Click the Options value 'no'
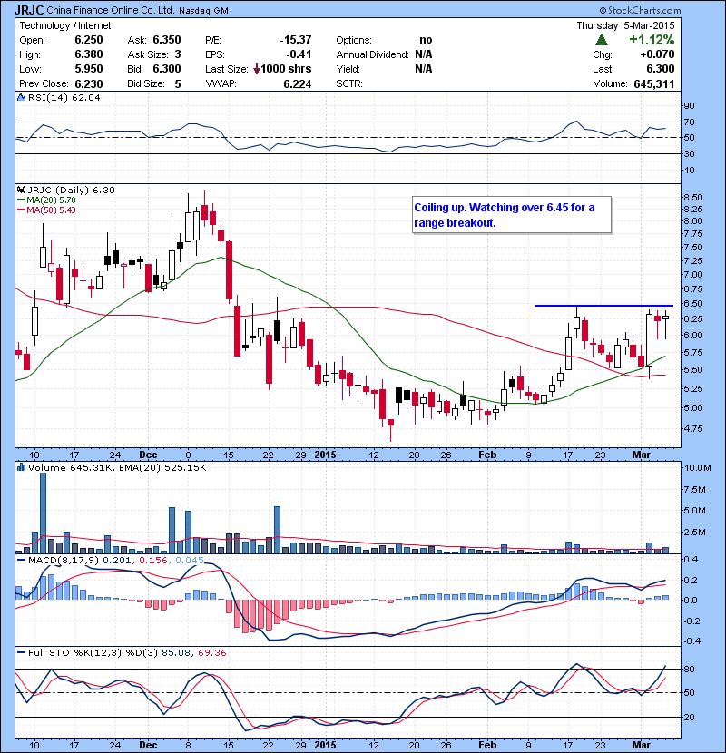726x753 pixels. pyautogui.click(x=426, y=40)
